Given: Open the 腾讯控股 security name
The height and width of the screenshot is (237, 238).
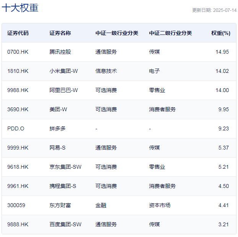Looking at the screenshot, I should click(60, 52).
